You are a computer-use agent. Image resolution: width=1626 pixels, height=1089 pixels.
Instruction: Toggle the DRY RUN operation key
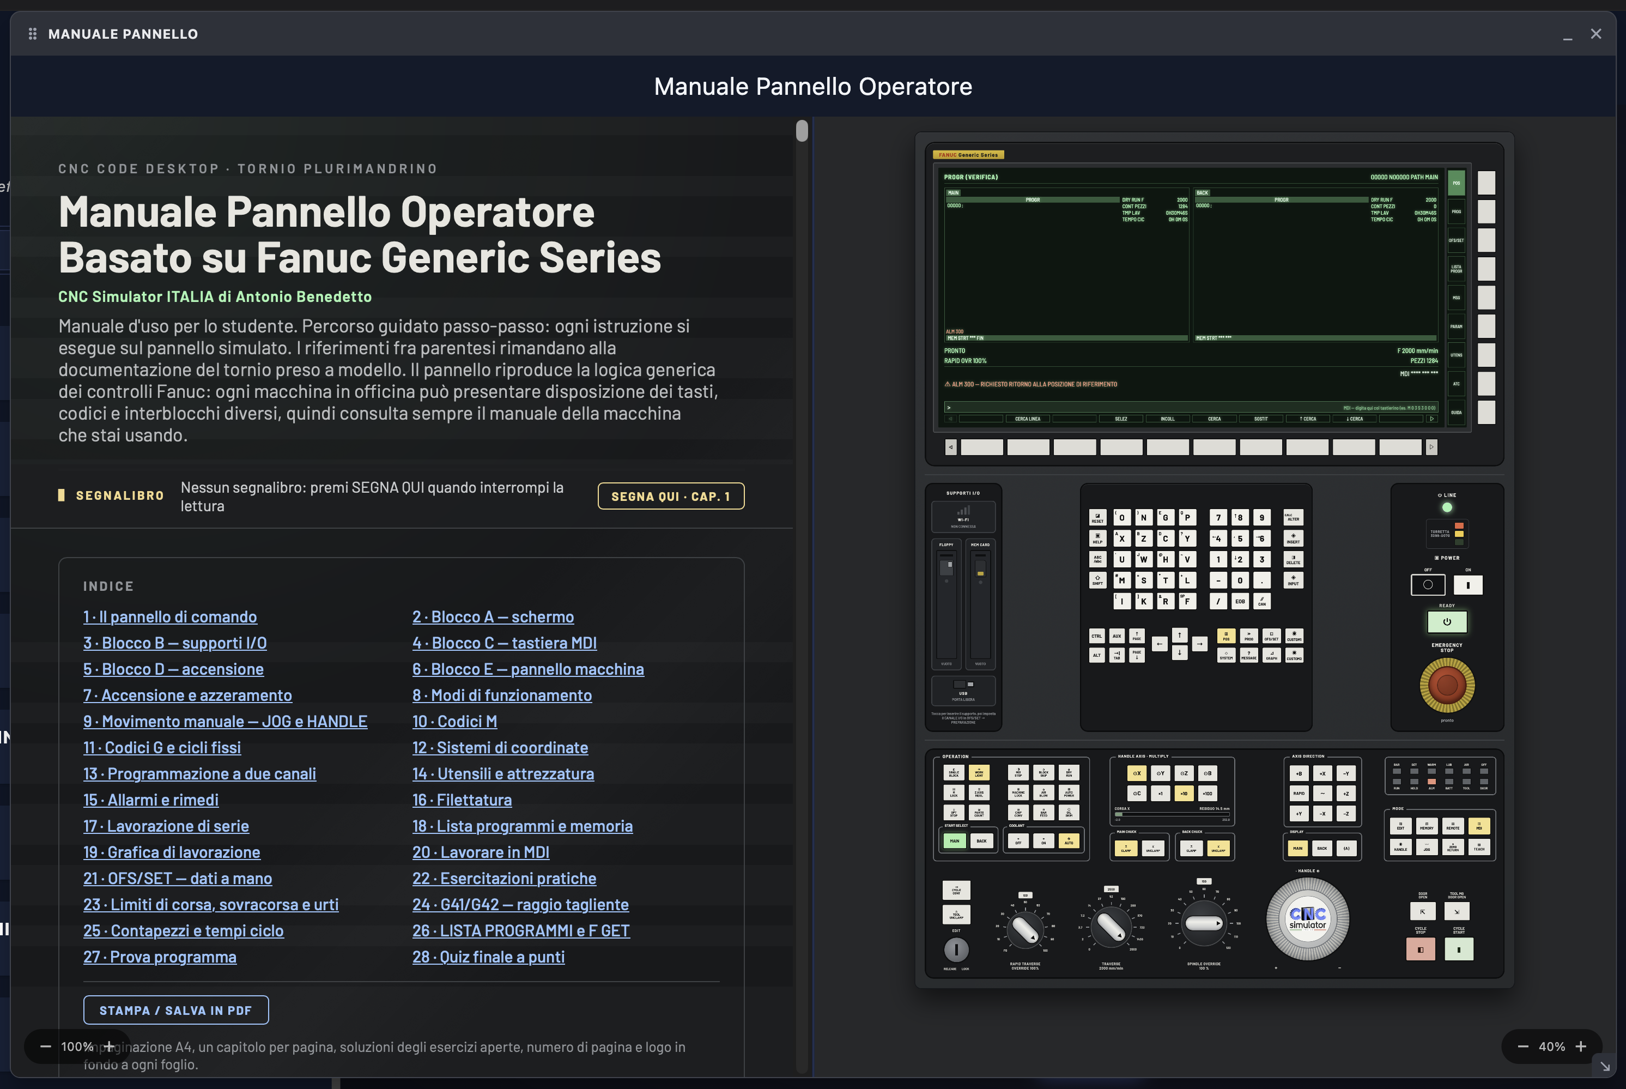[1069, 772]
